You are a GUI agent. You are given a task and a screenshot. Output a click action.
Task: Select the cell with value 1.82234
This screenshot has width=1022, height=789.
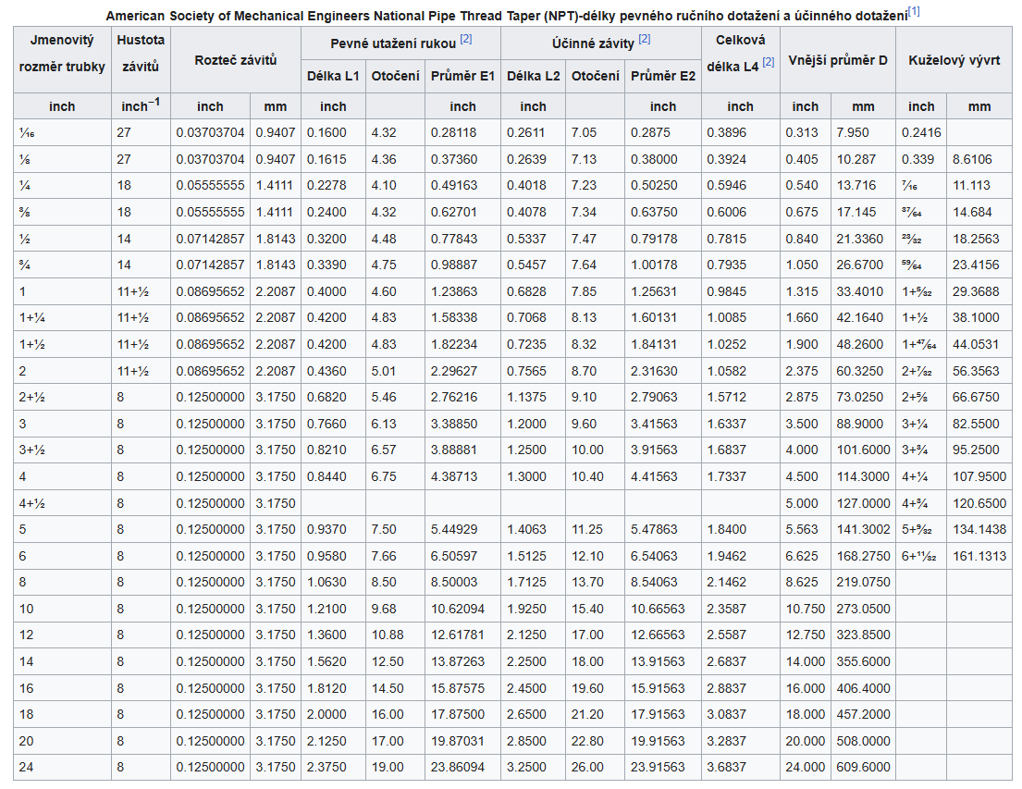462,344
